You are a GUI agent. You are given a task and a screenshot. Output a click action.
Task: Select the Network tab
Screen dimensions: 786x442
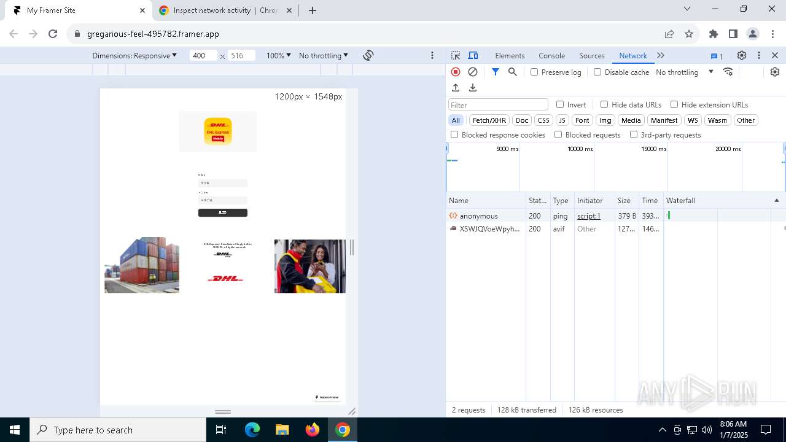click(x=633, y=55)
